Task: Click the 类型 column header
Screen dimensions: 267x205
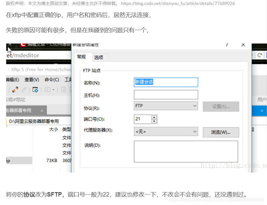Action: (x=67, y=129)
